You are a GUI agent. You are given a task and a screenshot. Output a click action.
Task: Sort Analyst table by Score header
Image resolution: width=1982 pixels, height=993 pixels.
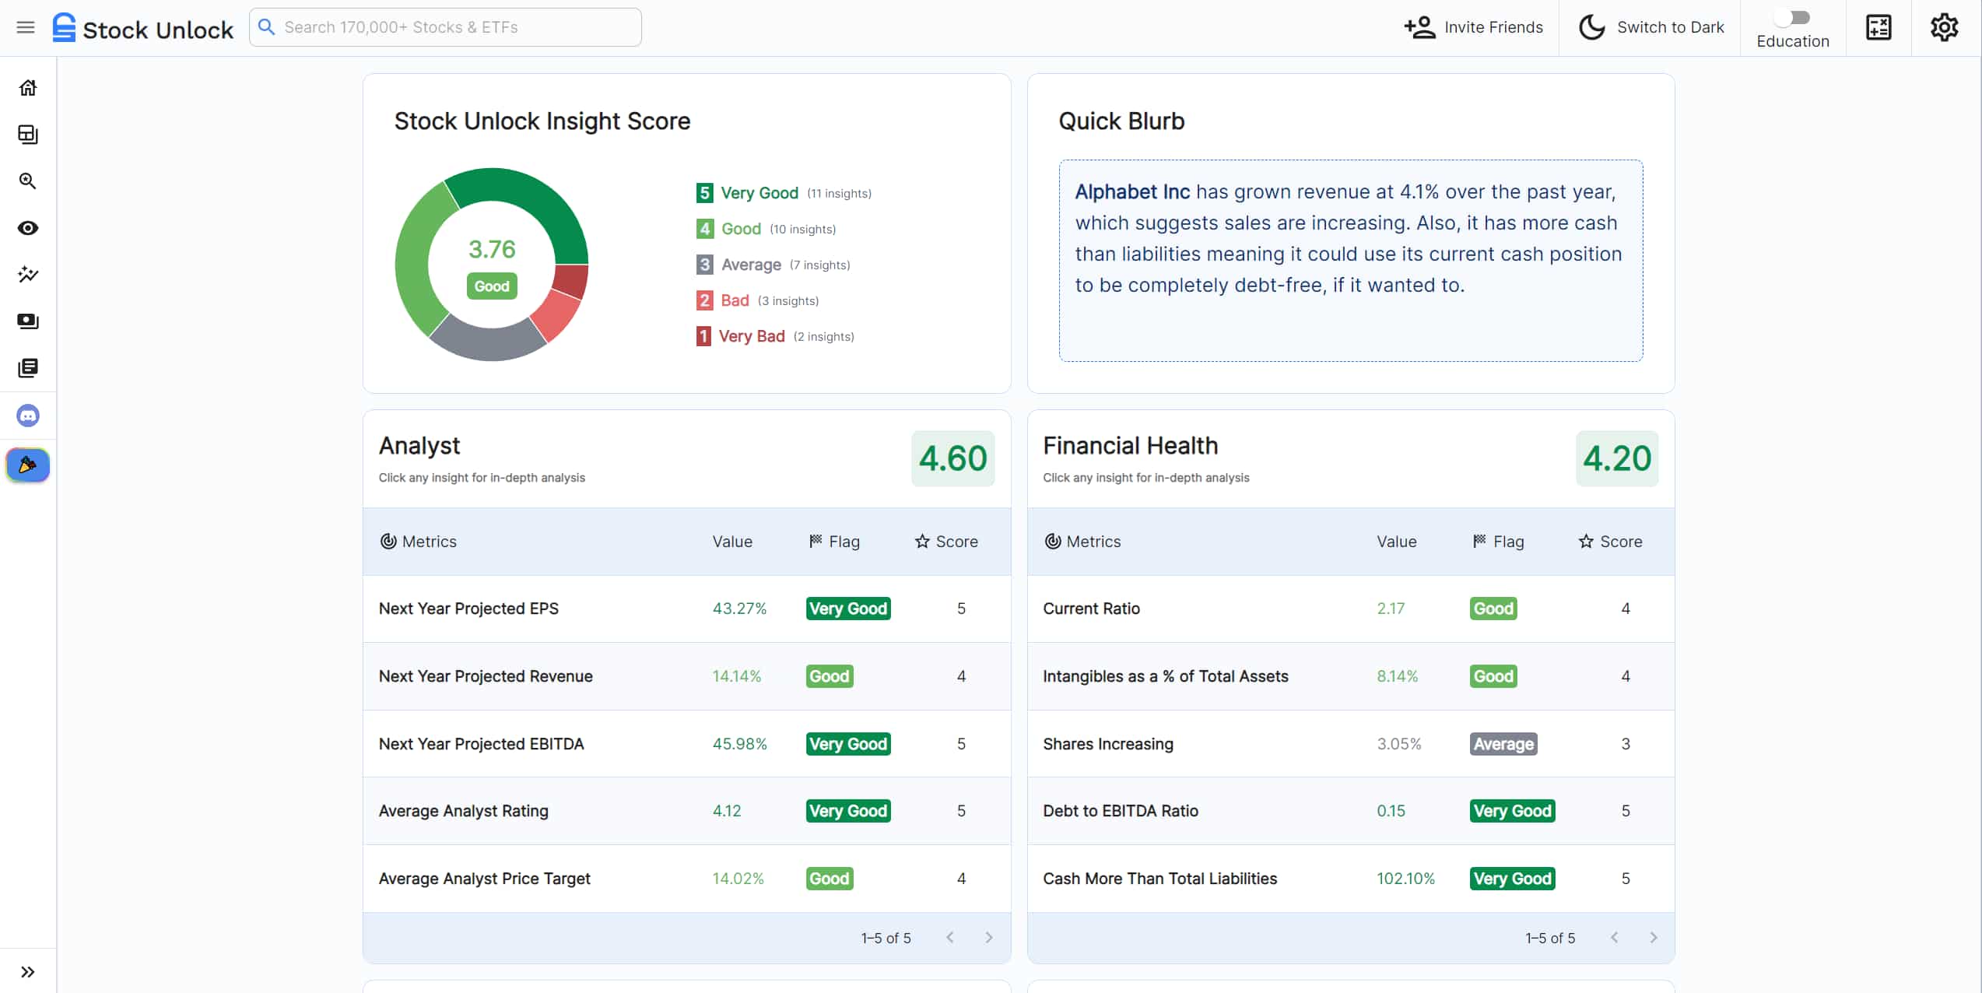946,542
